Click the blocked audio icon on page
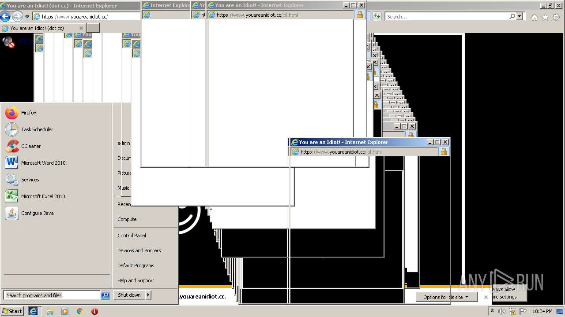 pos(8,42)
